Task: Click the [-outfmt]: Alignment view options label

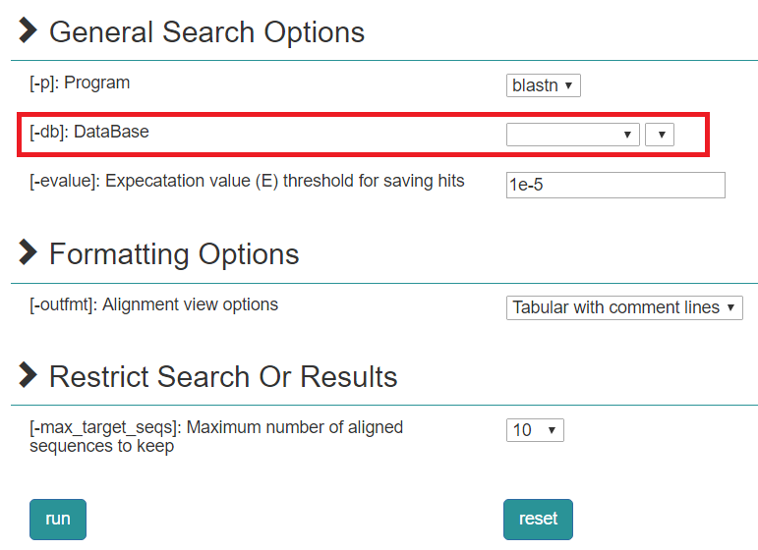Action: pos(154,304)
